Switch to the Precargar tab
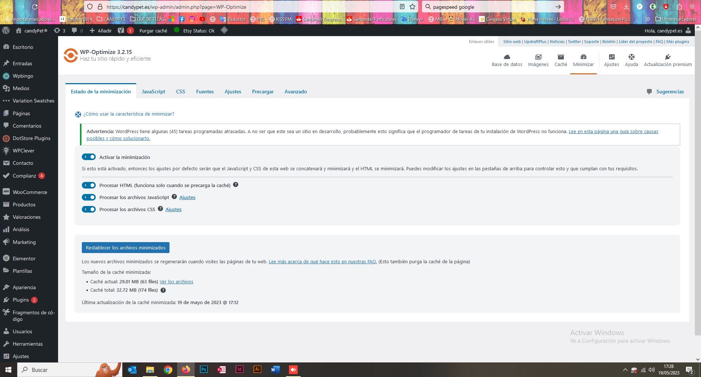 [263, 92]
